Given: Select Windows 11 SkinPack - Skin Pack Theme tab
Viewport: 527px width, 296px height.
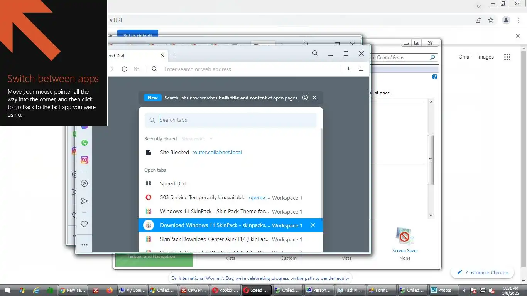Looking at the screenshot, I should tap(231, 211).
